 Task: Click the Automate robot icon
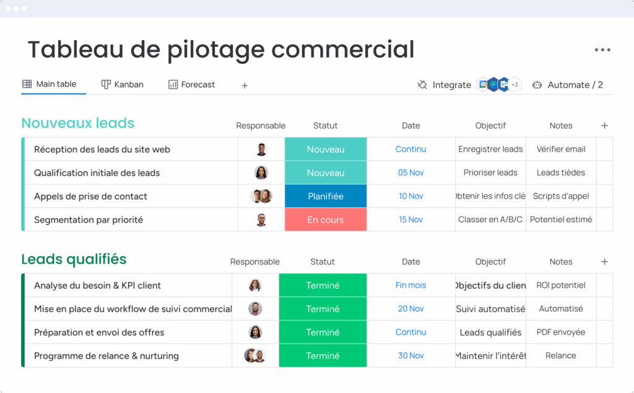click(537, 85)
